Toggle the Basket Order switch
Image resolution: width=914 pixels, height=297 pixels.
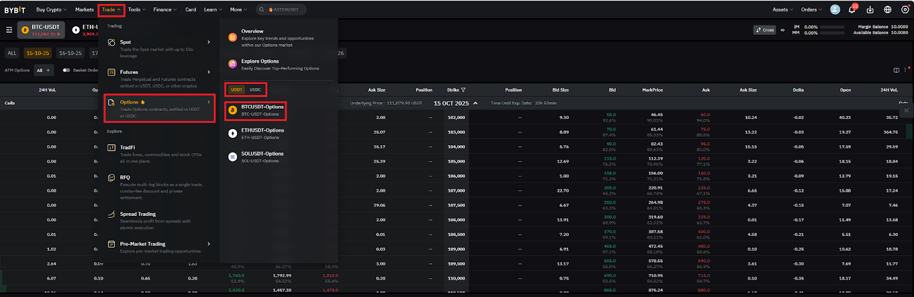click(x=66, y=70)
